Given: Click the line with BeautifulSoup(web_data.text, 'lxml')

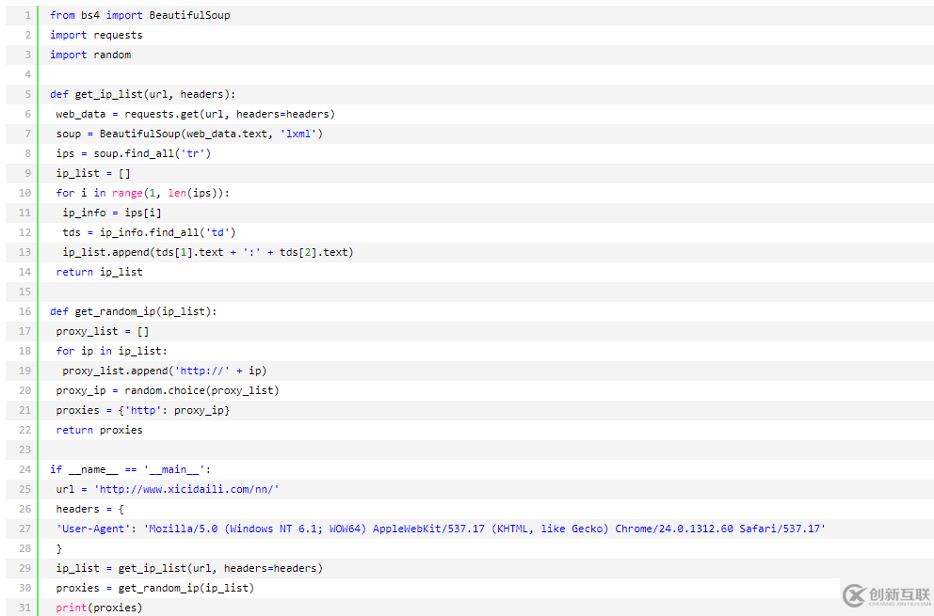Looking at the screenshot, I should click(x=189, y=134).
